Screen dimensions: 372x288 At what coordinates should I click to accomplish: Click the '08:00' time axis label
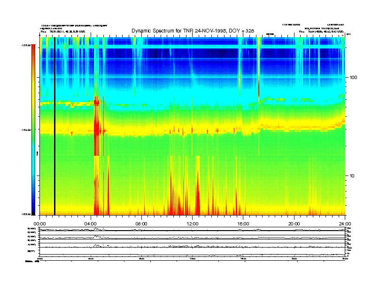(x=141, y=224)
